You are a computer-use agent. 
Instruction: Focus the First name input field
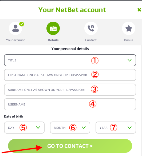[x=70, y=75]
